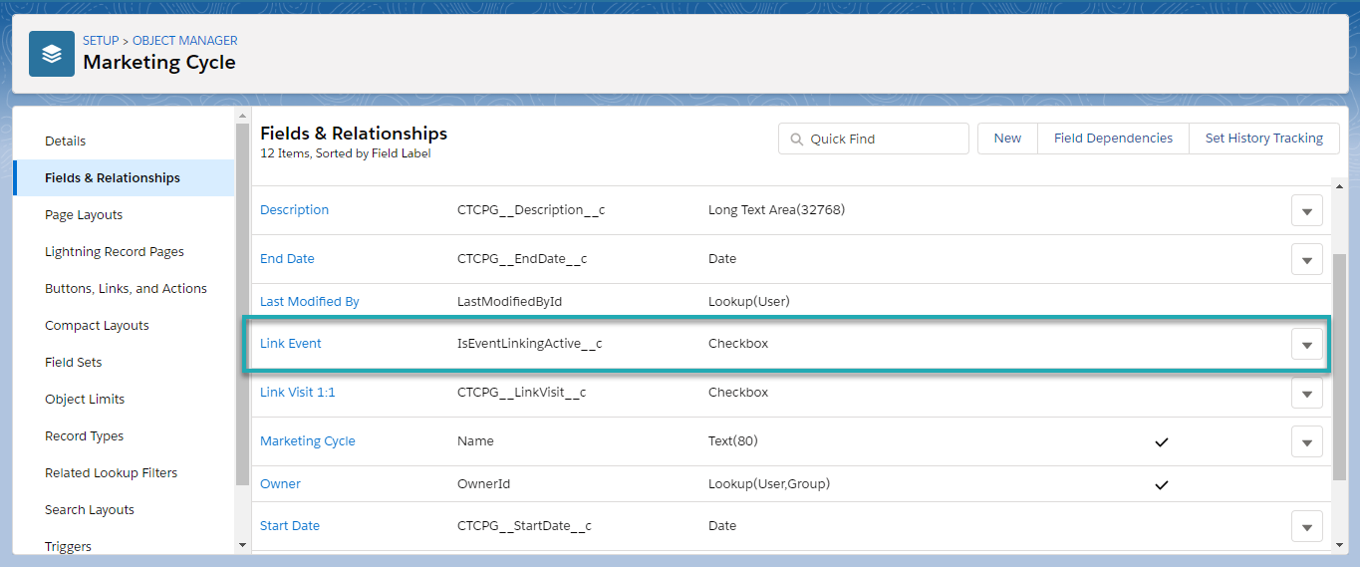Open the Start Date row action dropdown
Viewport: 1360px width, 567px height.
(x=1306, y=527)
